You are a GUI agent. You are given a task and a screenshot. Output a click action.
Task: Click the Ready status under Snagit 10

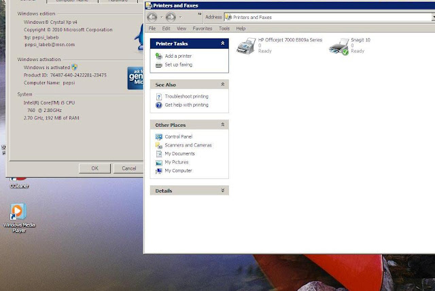tap(358, 51)
